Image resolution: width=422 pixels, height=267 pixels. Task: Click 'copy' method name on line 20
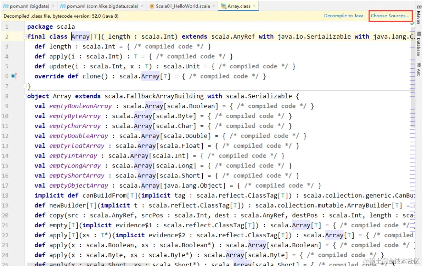point(57,215)
